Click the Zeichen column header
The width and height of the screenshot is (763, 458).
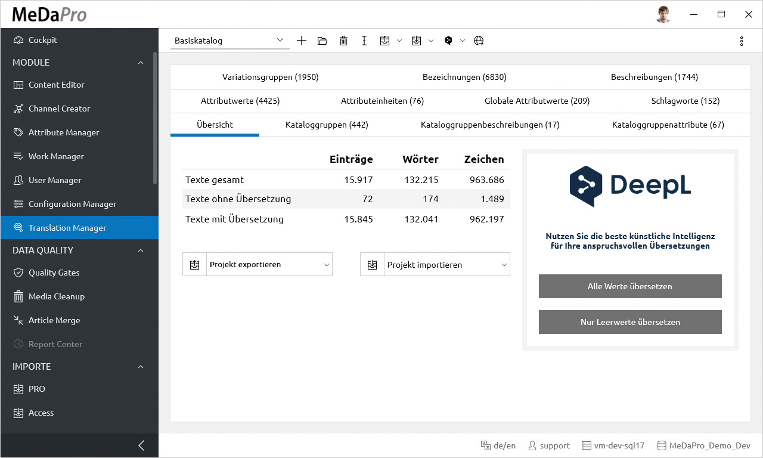point(484,159)
